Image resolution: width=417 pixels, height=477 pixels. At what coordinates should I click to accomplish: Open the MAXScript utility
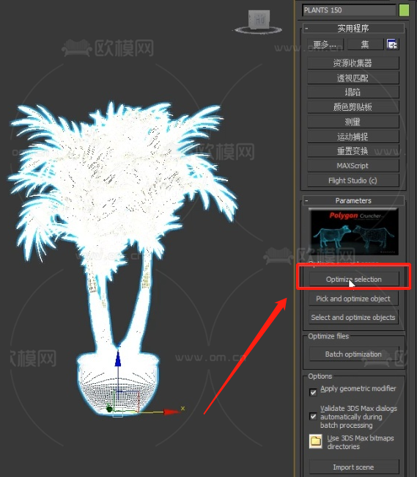353,166
